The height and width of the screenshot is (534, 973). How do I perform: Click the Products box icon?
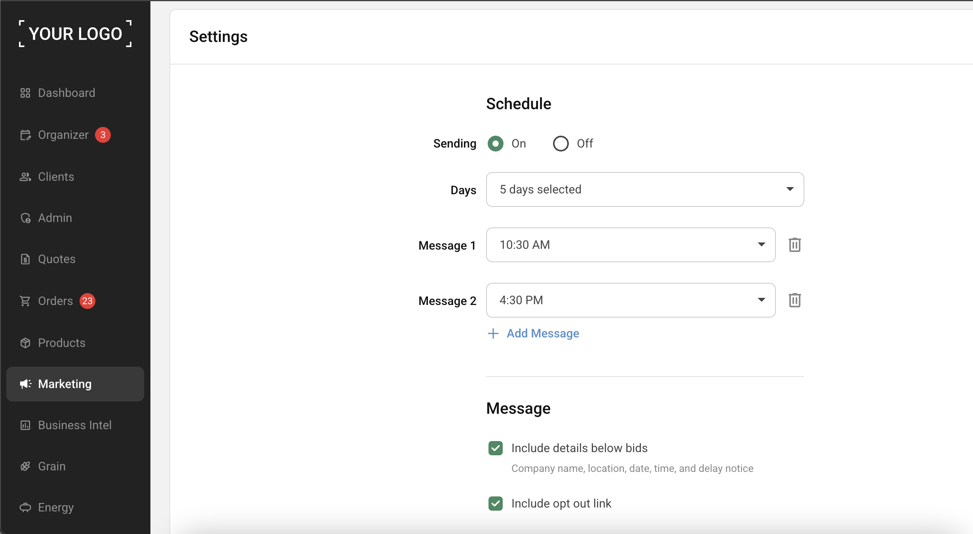[25, 343]
